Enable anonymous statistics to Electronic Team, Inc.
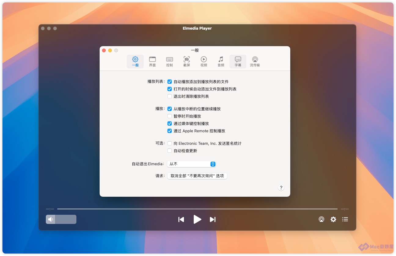Screen dimensions: 396x256 tap(170, 143)
